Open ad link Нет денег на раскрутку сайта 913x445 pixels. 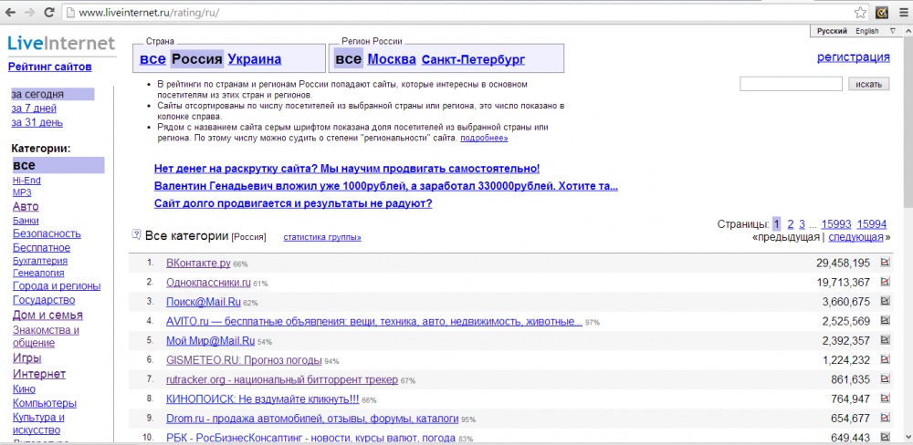click(x=347, y=169)
